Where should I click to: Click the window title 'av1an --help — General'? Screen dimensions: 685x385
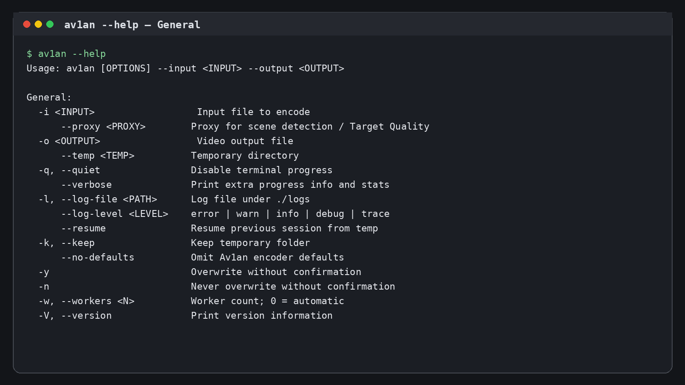coord(132,25)
